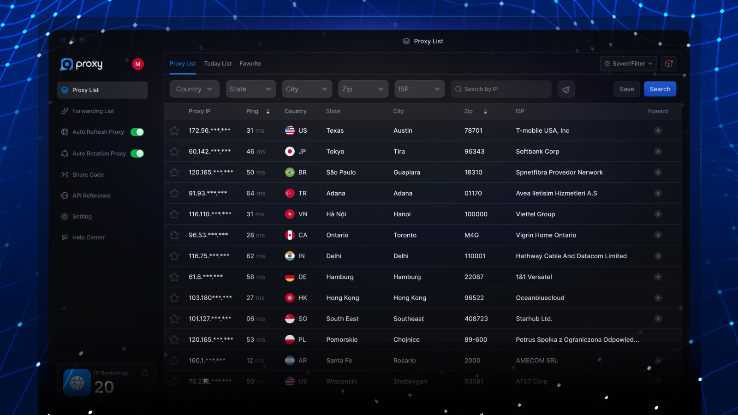
Task: Click the clear filters broom icon
Action: pos(566,89)
